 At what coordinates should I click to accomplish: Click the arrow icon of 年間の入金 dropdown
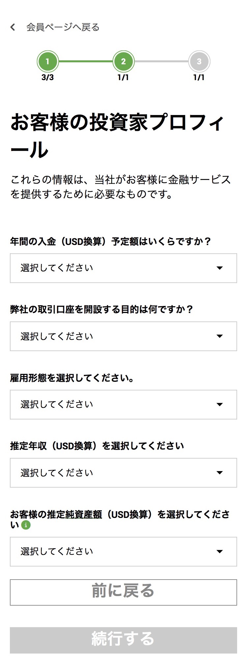(x=220, y=268)
